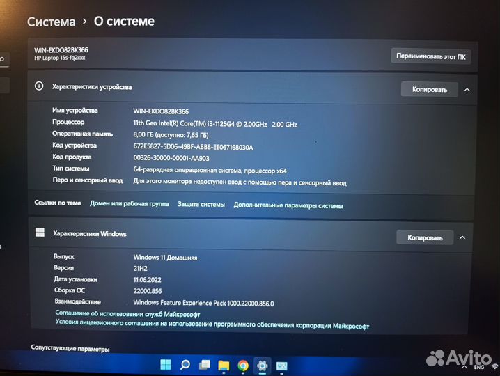Click device name value WIN-EKDO82BK366 in the specs list
Viewport: 500px width, 376px height.
pos(161,111)
